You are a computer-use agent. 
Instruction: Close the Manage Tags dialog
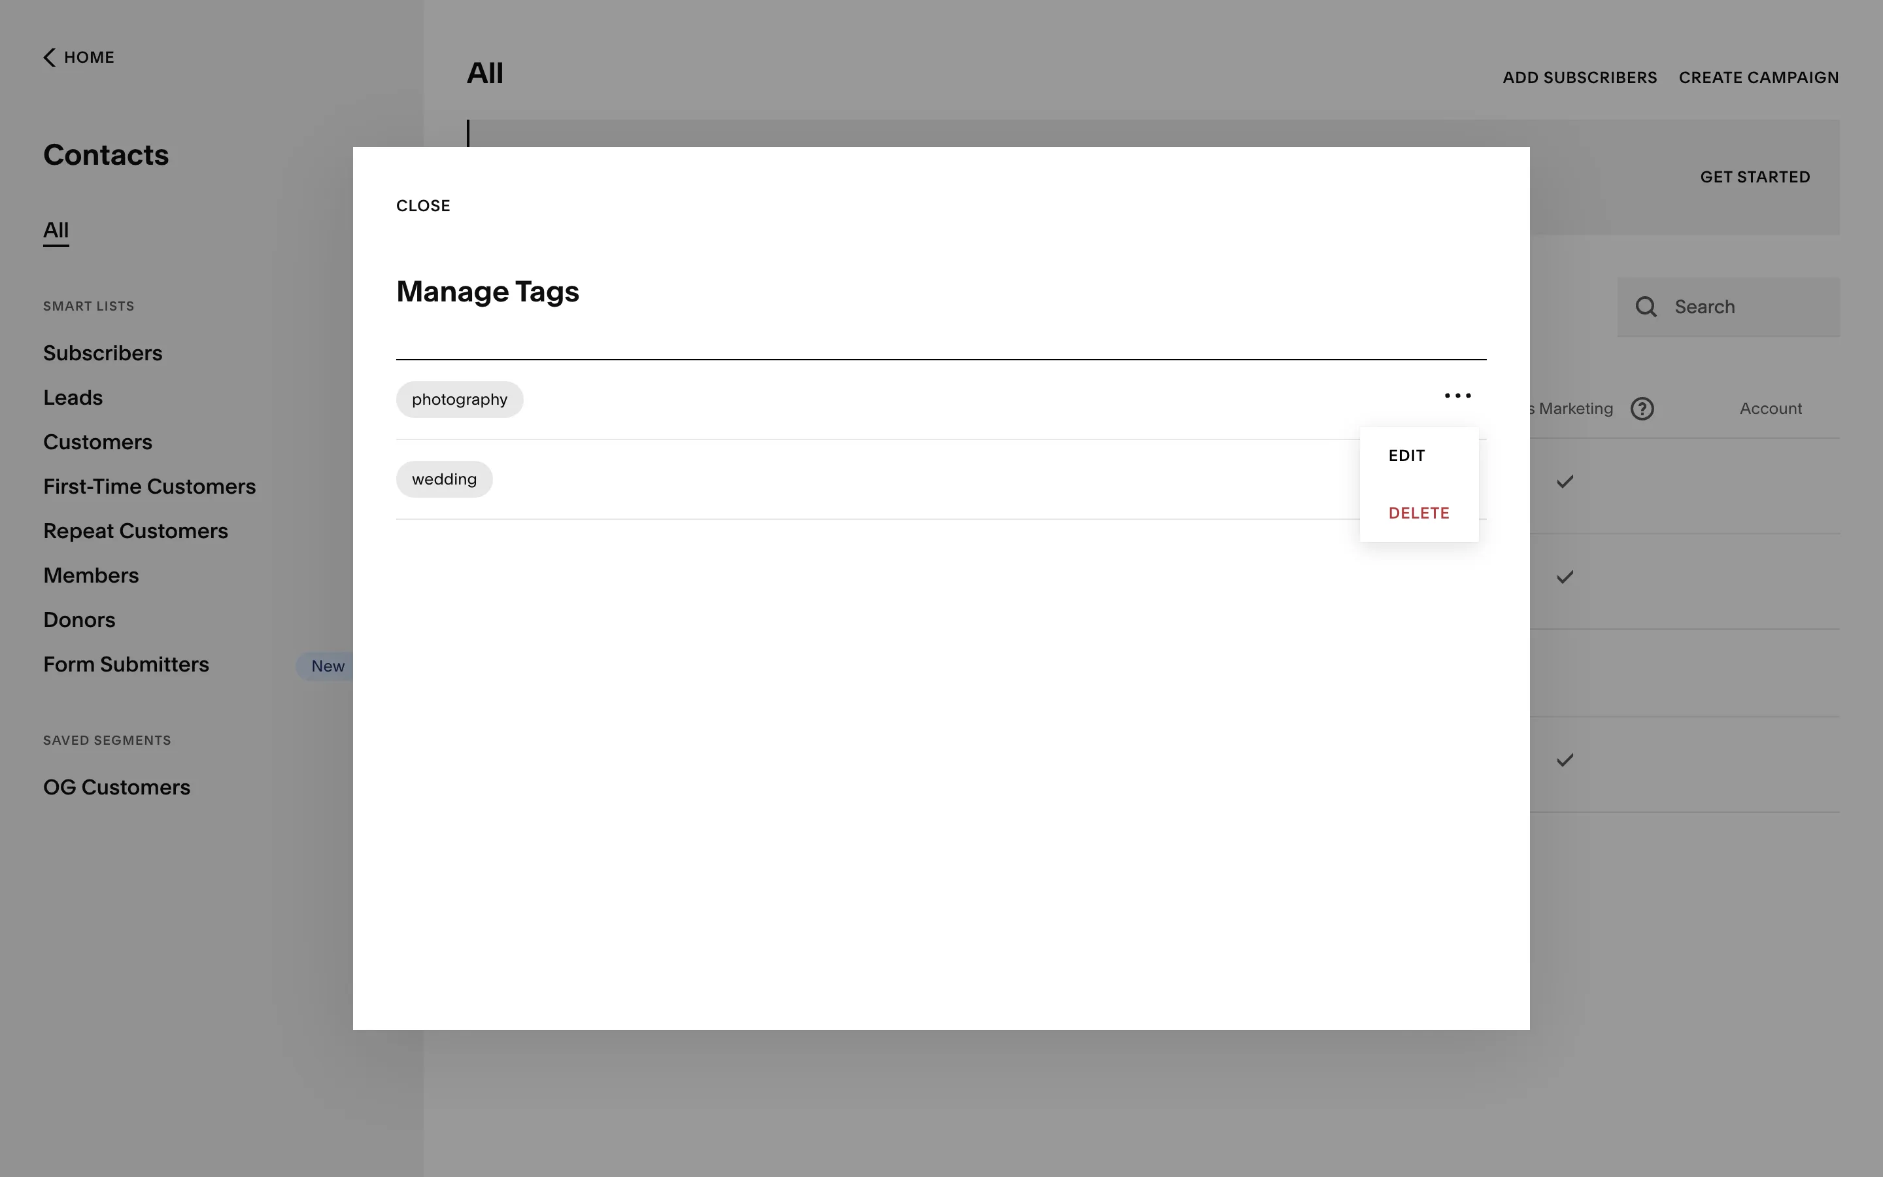(422, 206)
